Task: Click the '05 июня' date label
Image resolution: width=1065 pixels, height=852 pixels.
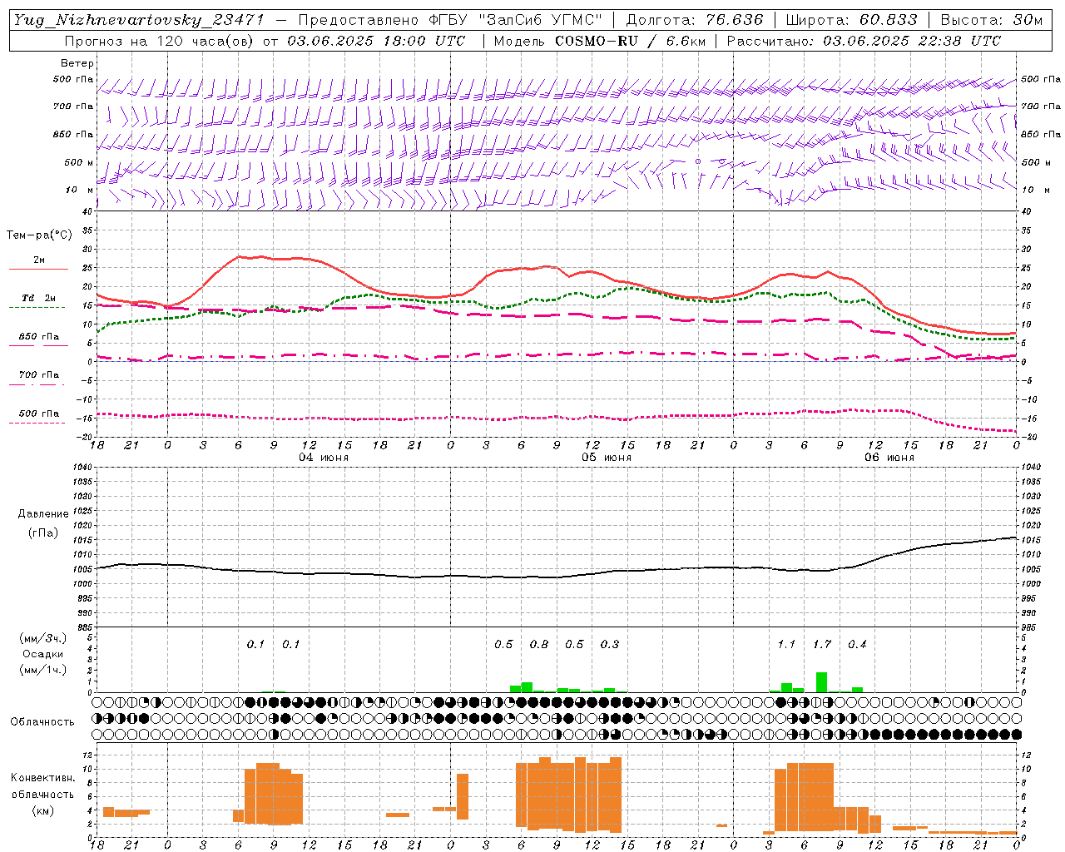Action: pyautogui.click(x=607, y=458)
